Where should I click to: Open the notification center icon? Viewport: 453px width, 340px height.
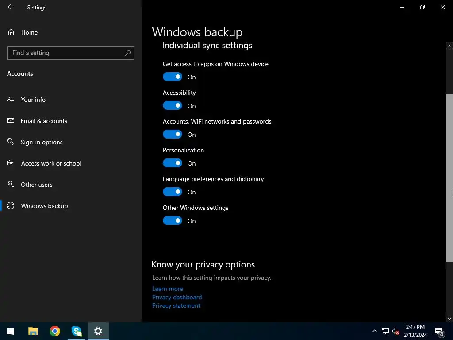coord(439,331)
